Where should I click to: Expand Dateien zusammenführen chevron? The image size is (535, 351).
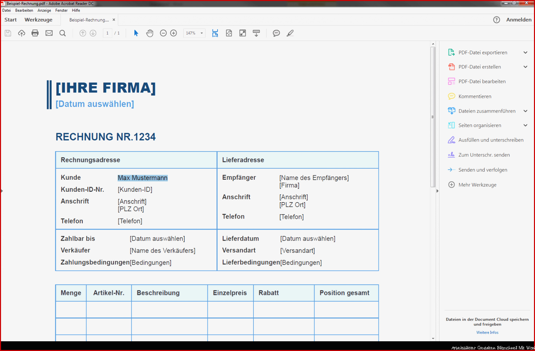525,111
